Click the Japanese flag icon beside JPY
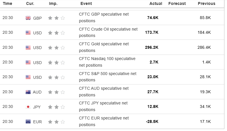 pyautogui.click(x=28, y=107)
